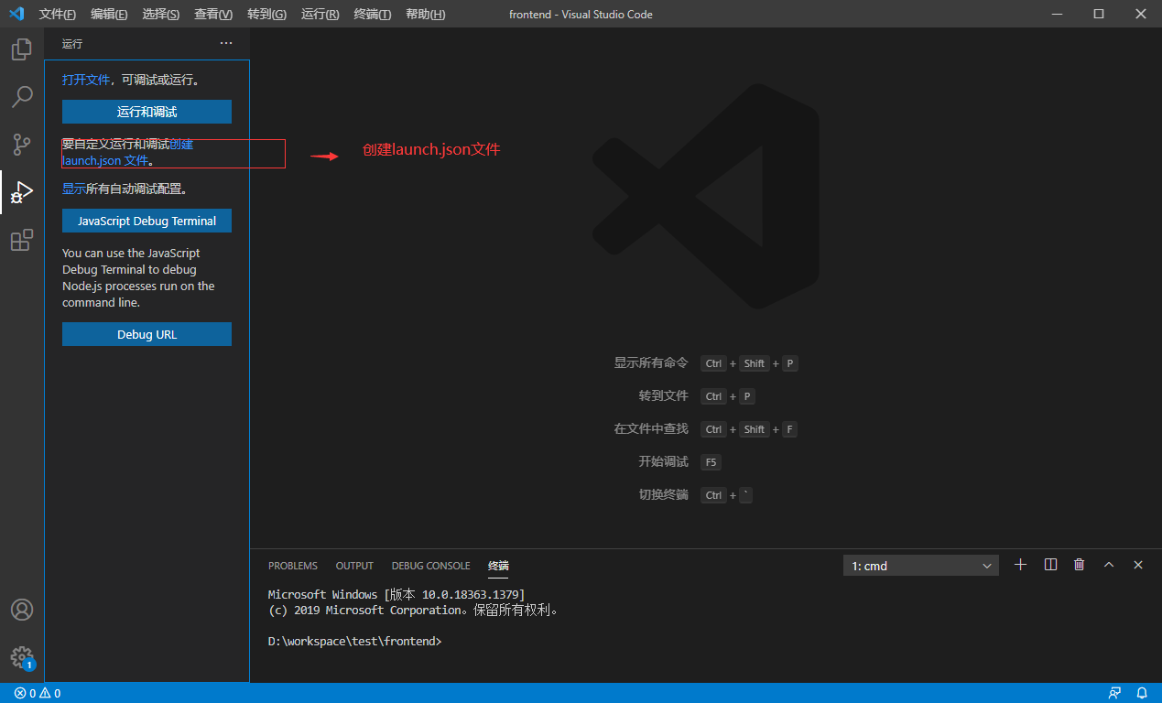Maximize the VS Code window
The height and width of the screenshot is (703, 1162).
[x=1099, y=14]
